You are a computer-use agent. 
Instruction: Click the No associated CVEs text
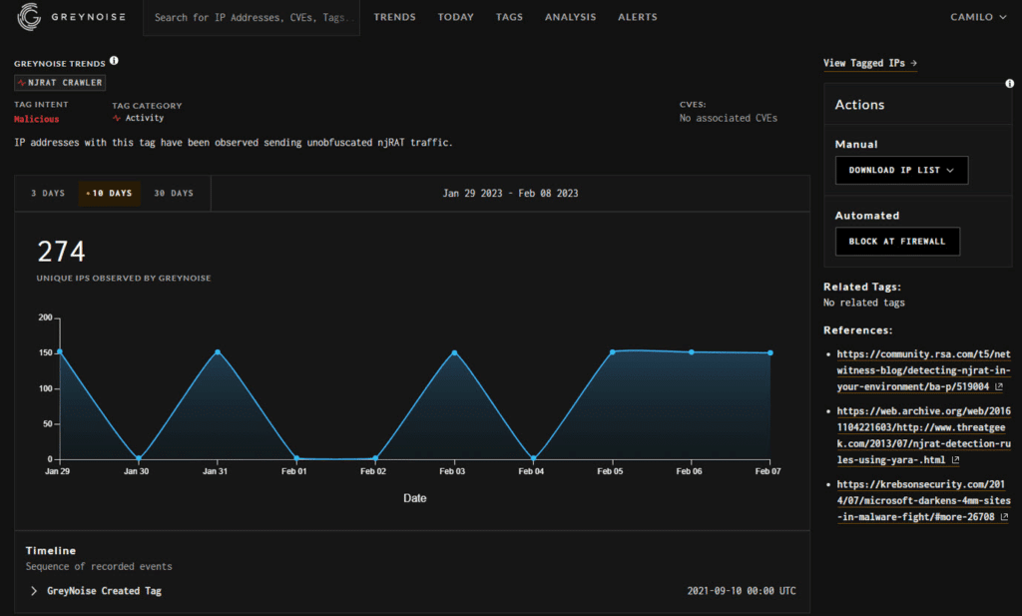click(x=728, y=118)
